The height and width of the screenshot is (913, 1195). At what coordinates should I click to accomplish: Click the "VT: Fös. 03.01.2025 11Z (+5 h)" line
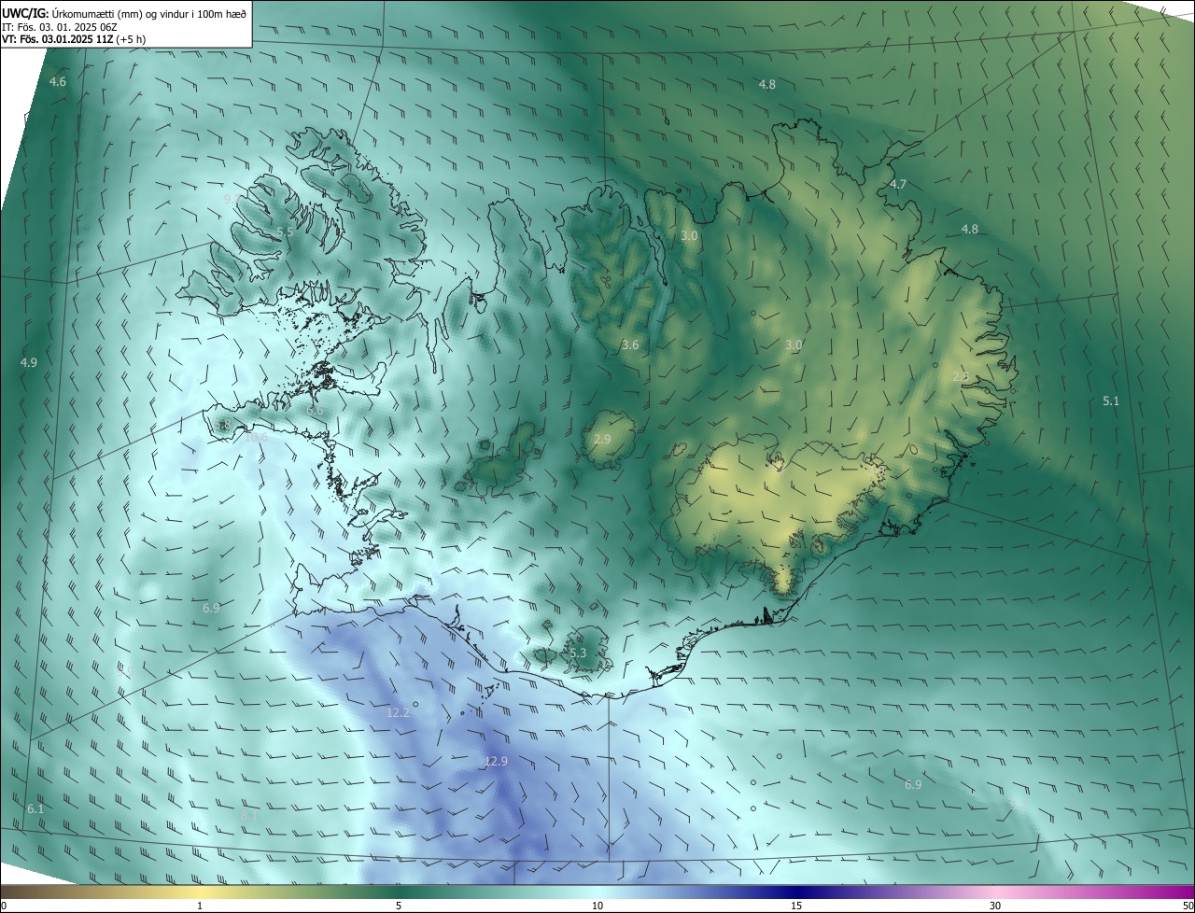coord(74,39)
